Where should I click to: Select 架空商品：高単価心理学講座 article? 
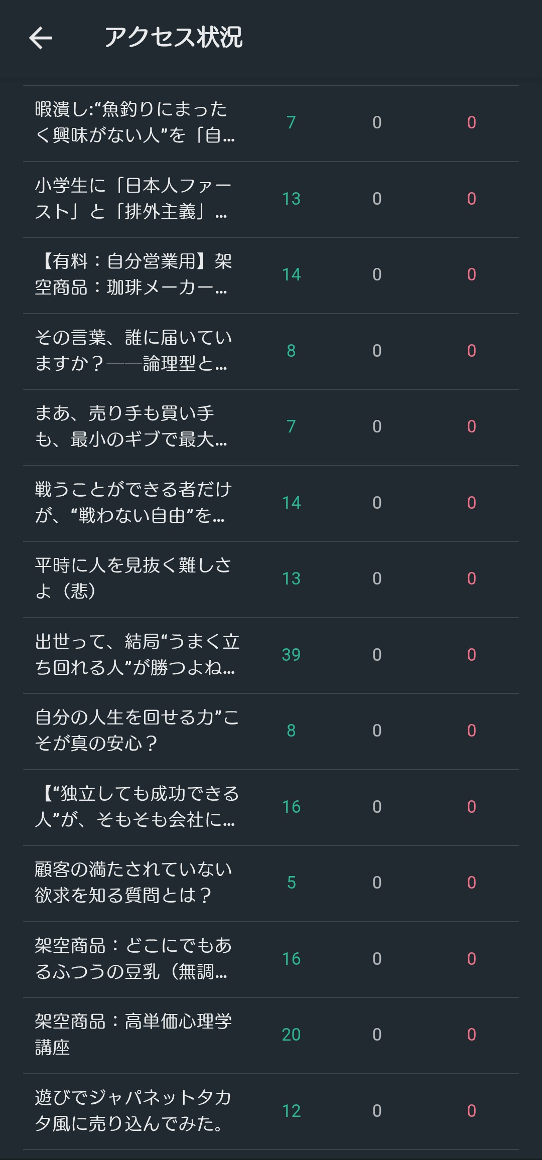tap(133, 1035)
